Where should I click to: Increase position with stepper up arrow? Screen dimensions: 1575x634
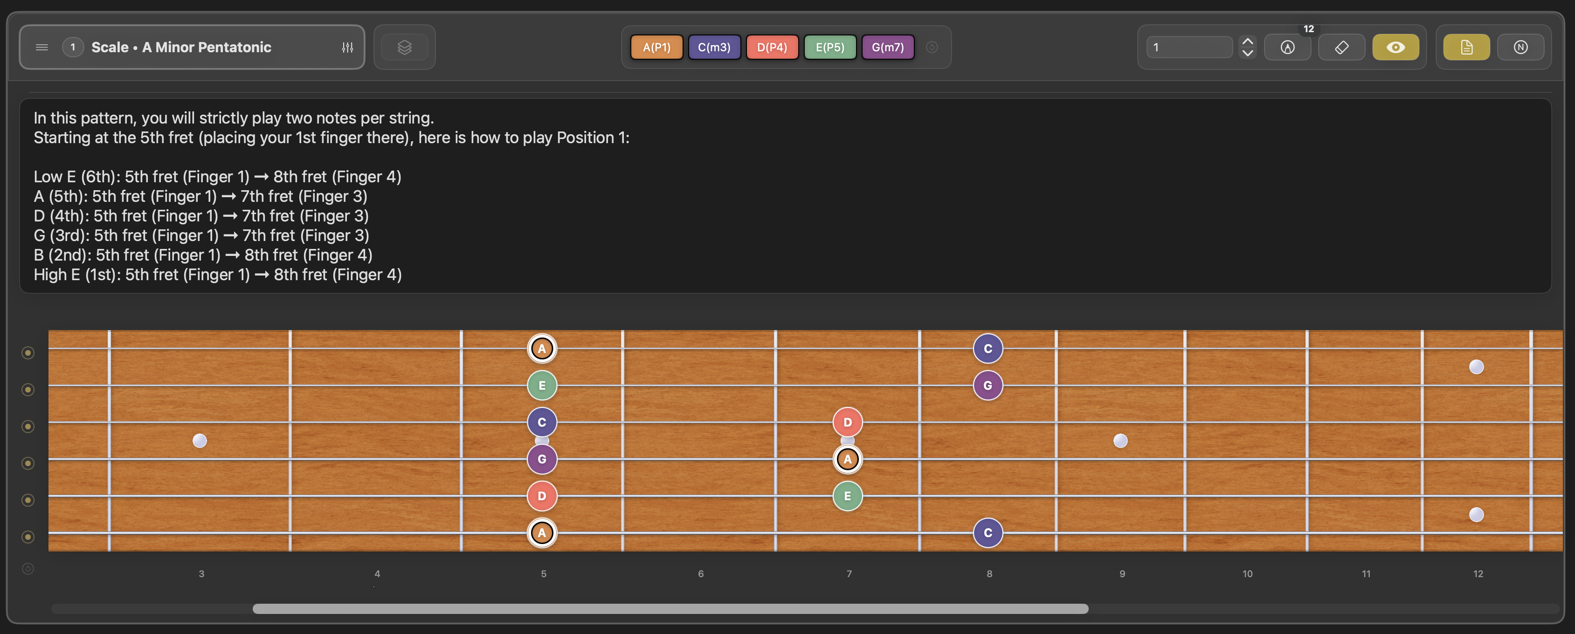(1247, 41)
